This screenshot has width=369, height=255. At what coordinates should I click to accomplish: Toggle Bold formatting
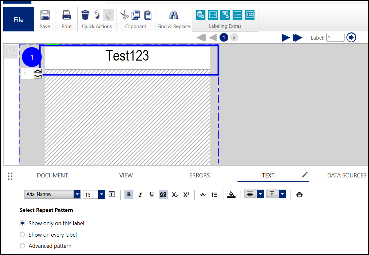pyautogui.click(x=129, y=195)
